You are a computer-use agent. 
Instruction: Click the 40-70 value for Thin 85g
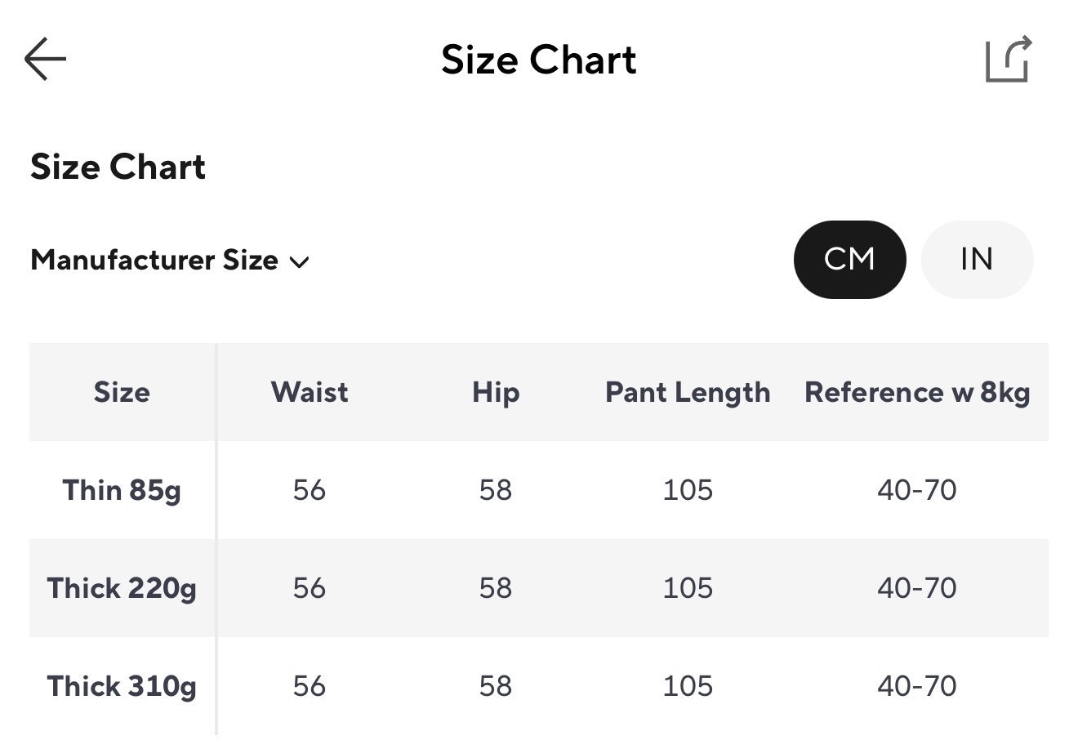917,490
